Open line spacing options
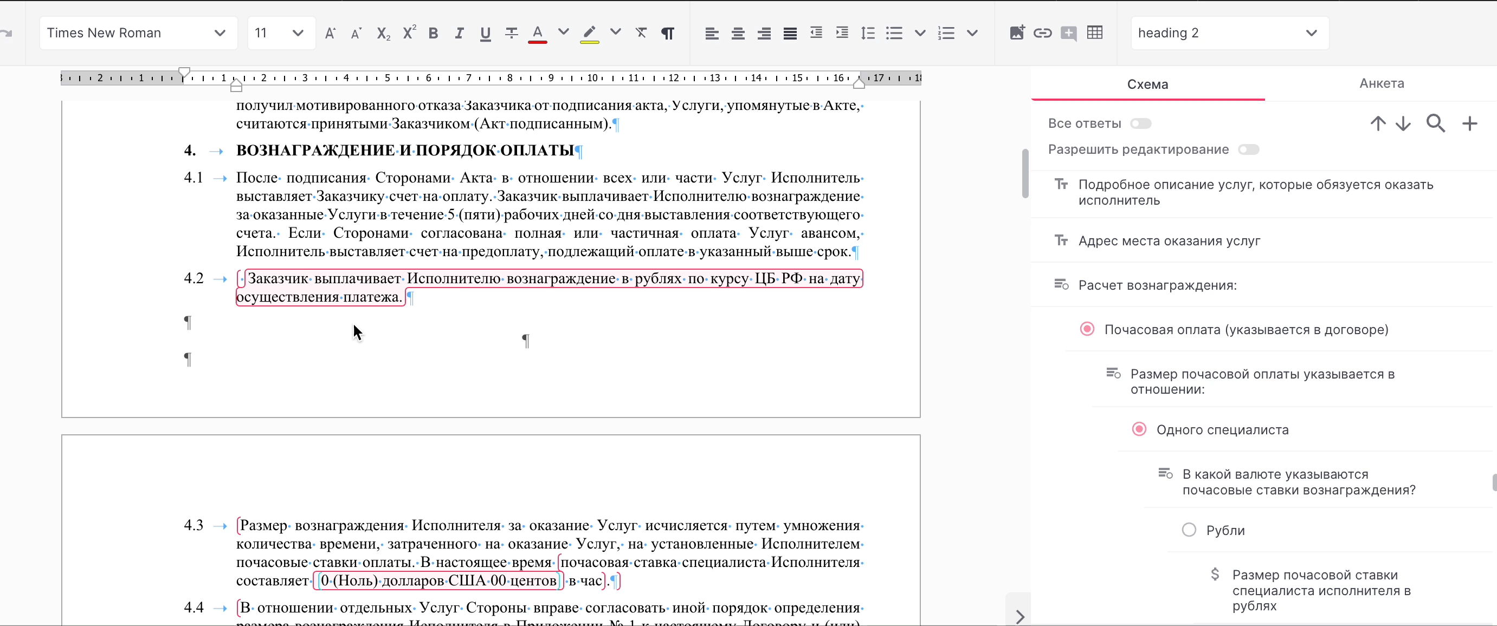The height and width of the screenshot is (626, 1497). pos(868,33)
